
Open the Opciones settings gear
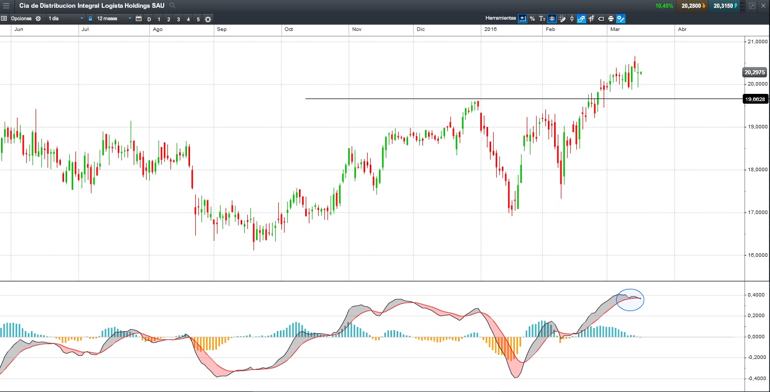coord(38,19)
